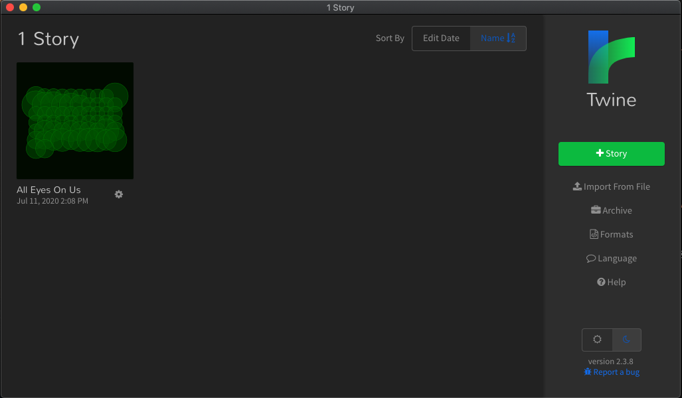This screenshot has height=398, width=682.
Task: Click the Report a bug link
Action: 612,372
